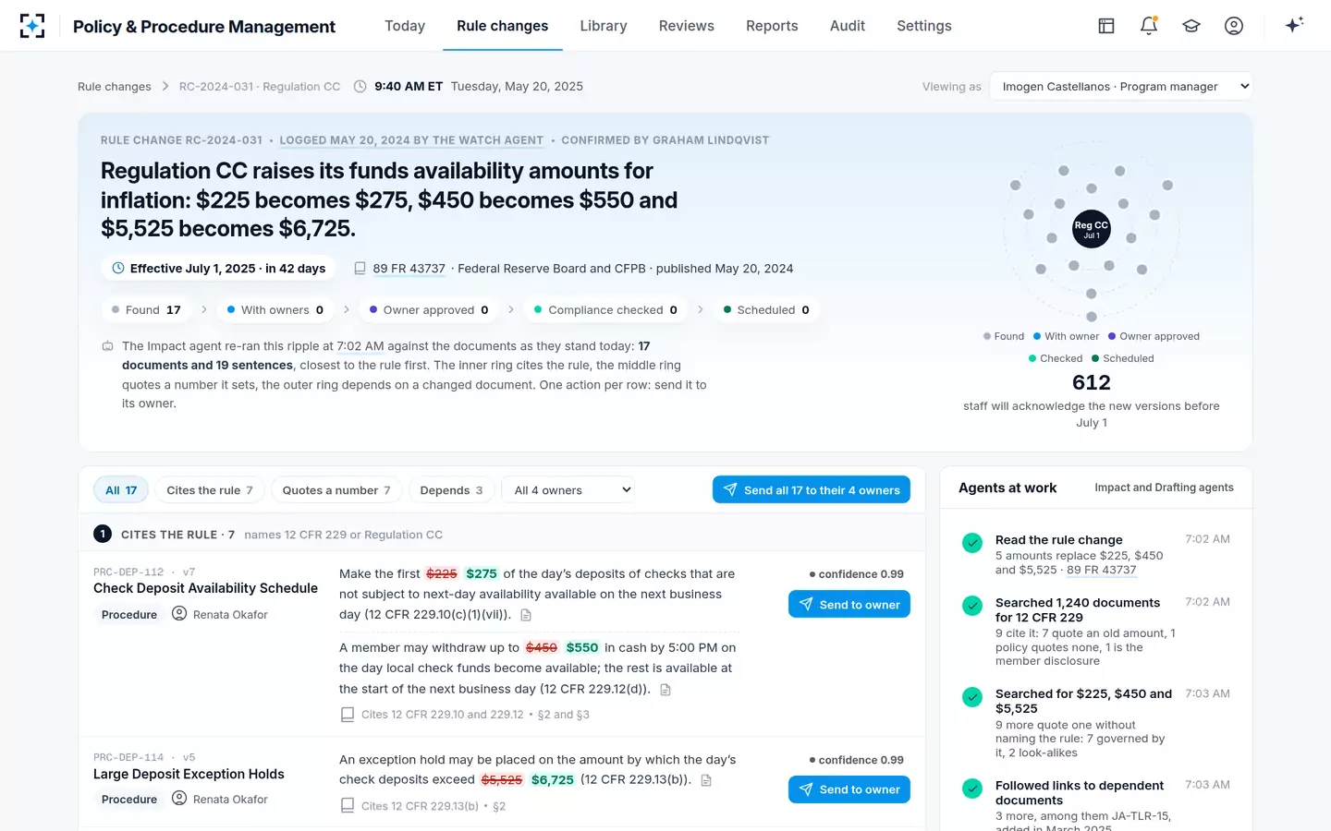
Task: Open the Viewing as role dropdown
Action: [1121, 86]
